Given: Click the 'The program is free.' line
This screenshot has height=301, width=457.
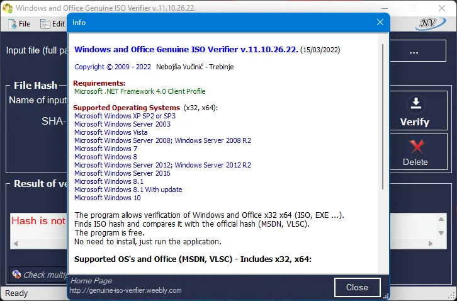Looking at the screenshot, I should pos(110,233).
